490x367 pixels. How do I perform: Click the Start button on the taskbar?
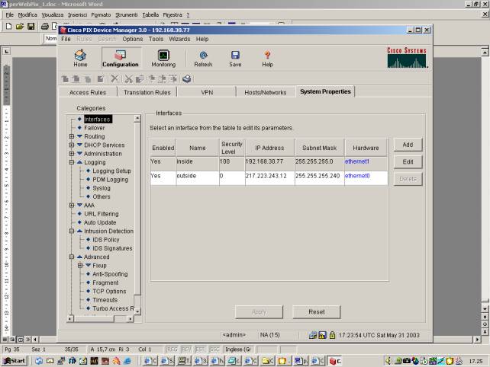point(14,361)
